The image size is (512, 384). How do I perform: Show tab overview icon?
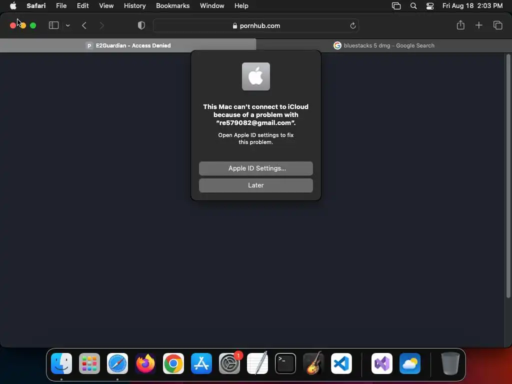click(x=497, y=25)
